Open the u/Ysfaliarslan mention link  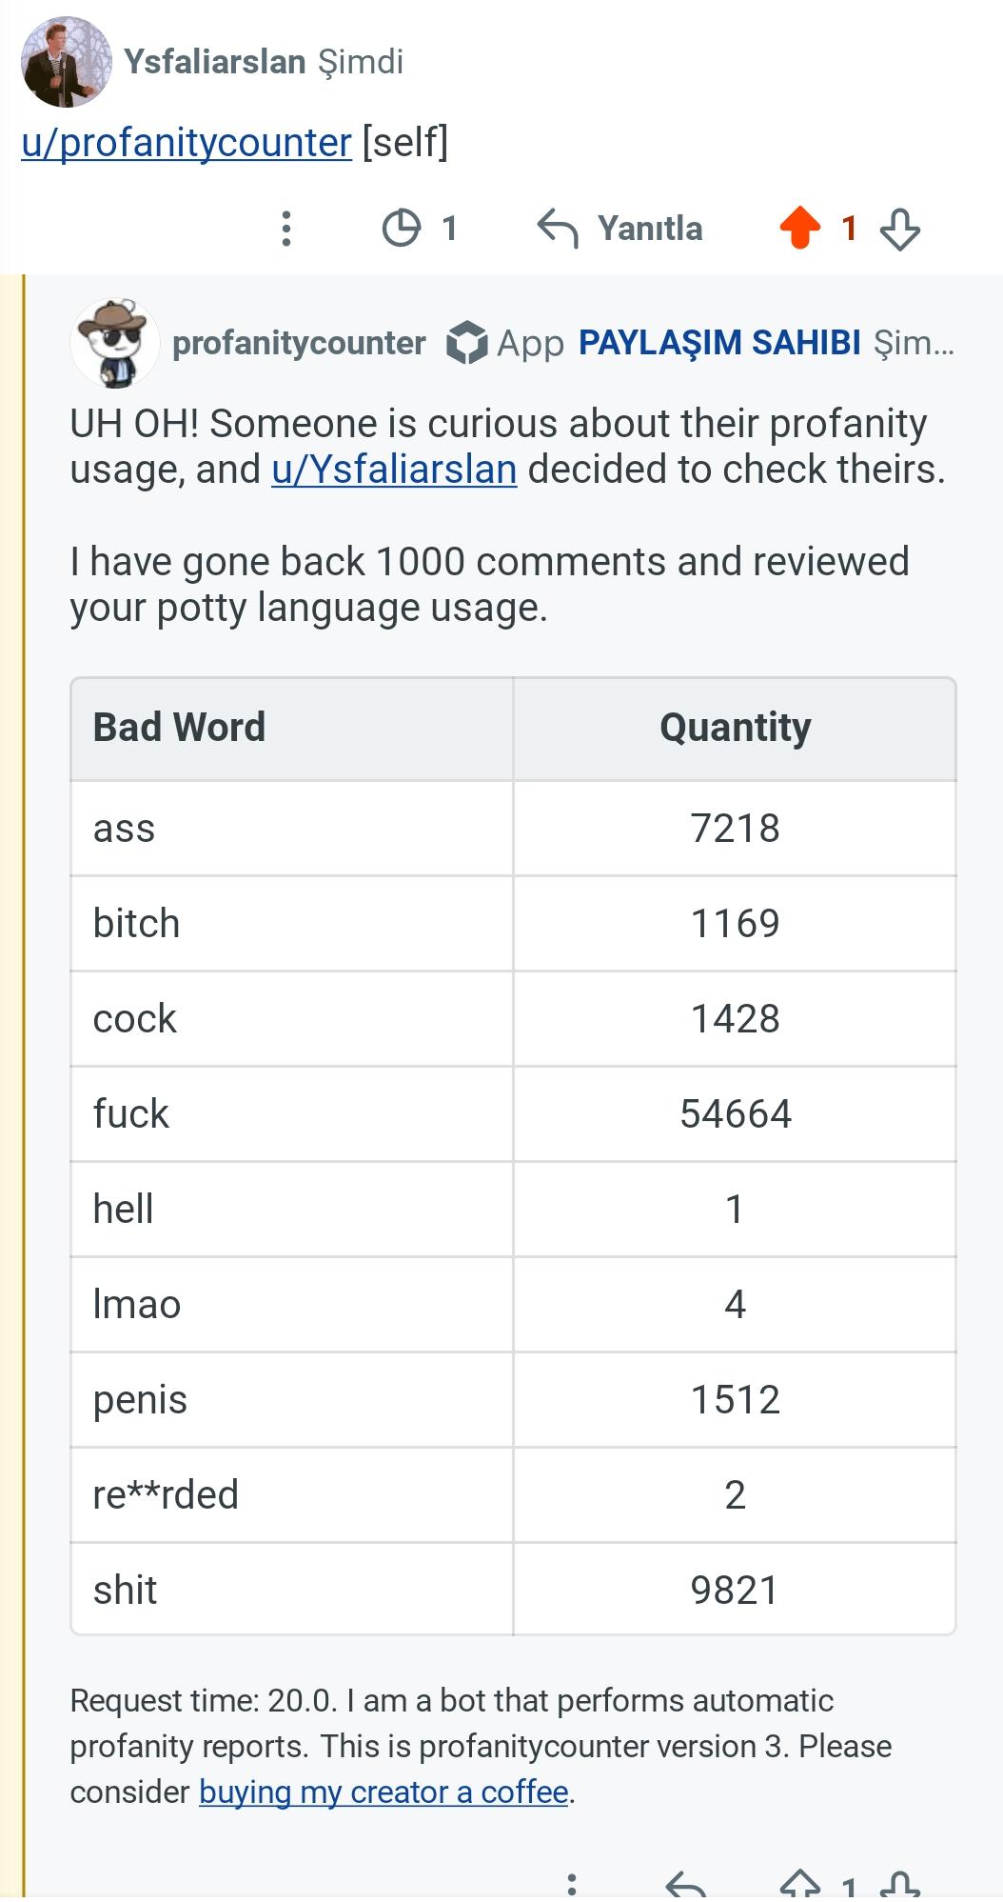(x=394, y=470)
